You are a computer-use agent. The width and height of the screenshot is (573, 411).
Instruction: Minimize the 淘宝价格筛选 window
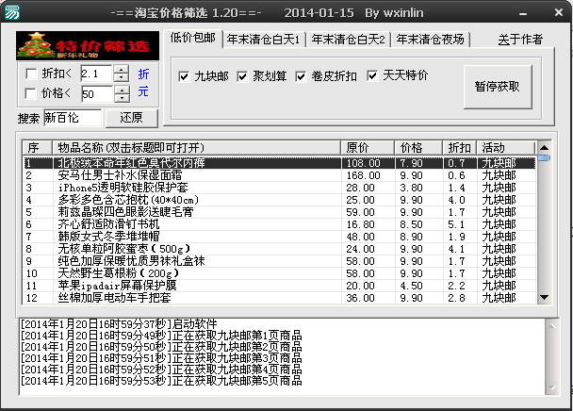pyautogui.click(x=523, y=13)
